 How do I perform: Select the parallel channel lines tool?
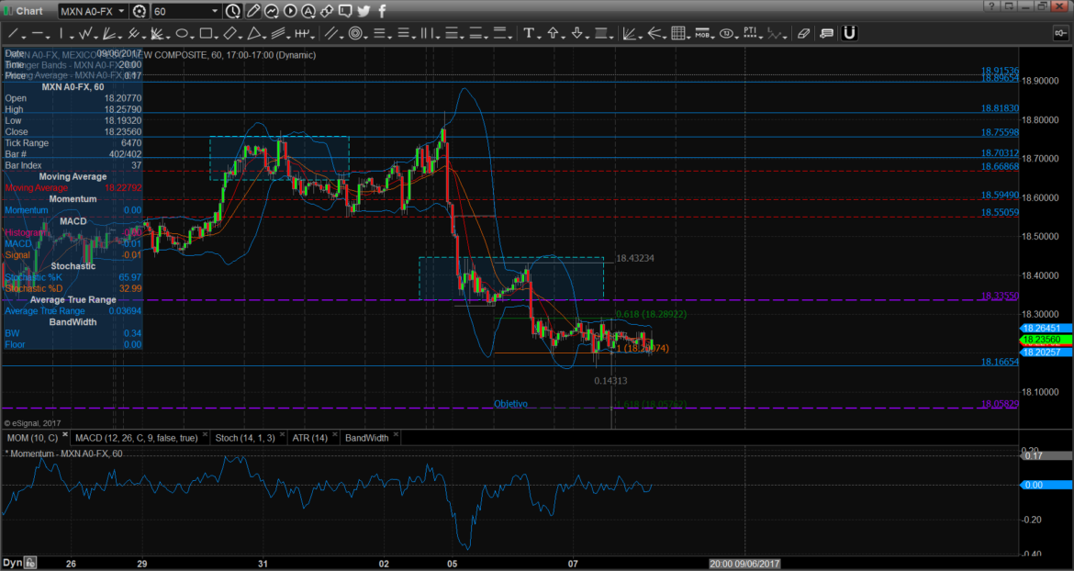click(278, 33)
